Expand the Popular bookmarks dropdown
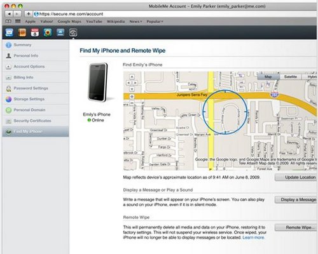The width and height of the screenshot is (318, 254). pos(155,22)
